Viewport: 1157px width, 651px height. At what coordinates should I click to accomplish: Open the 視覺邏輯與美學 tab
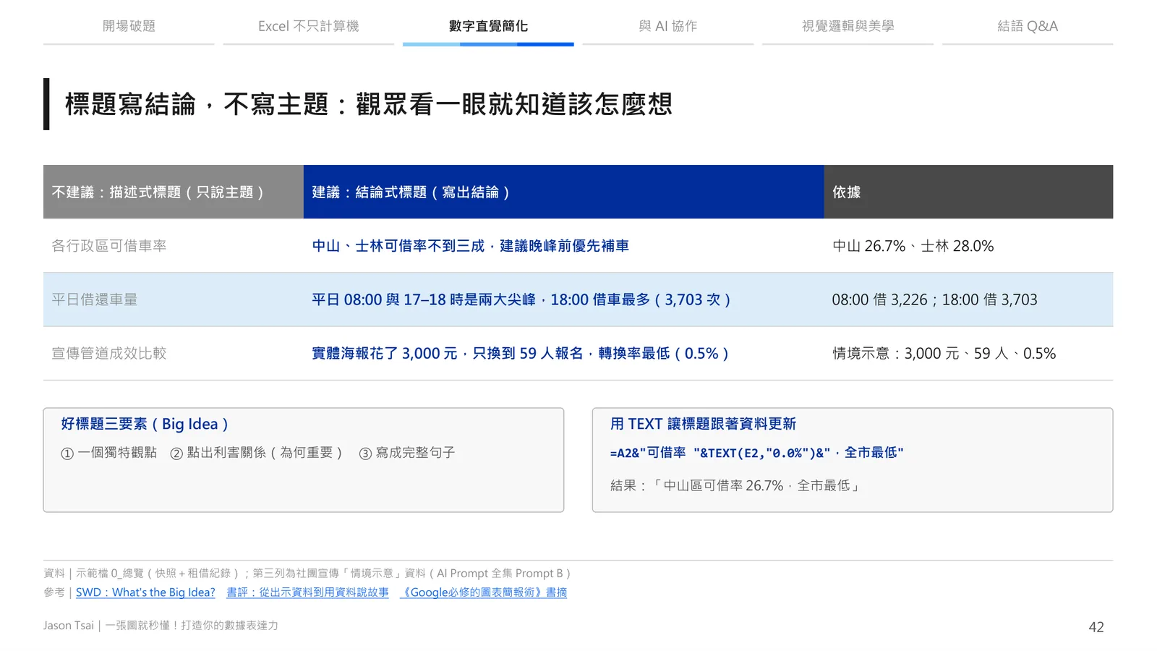point(848,26)
